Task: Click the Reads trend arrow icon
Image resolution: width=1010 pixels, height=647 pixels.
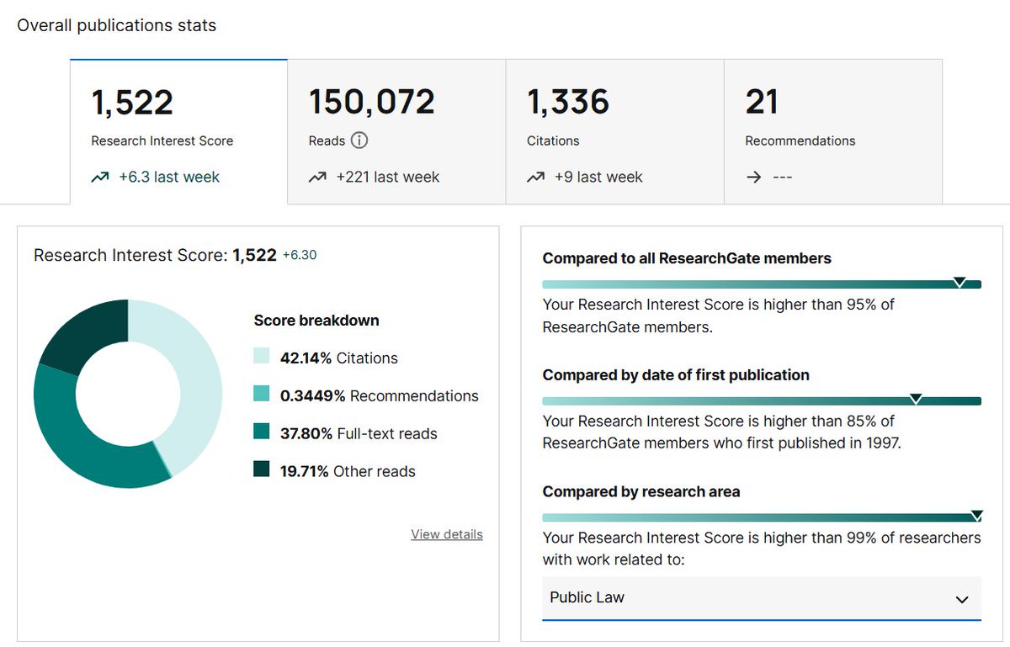Action: tap(317, 178)
